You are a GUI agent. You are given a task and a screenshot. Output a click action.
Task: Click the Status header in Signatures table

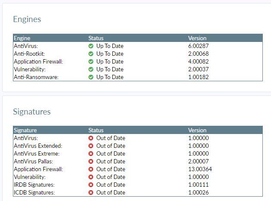[96, 130]
